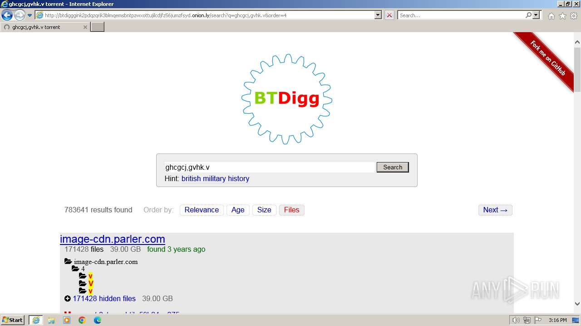The width and height of the screenshot is (581, 326).
Task: Open the recent pages dropdown arrow
Action: click(x=30, y=15)
